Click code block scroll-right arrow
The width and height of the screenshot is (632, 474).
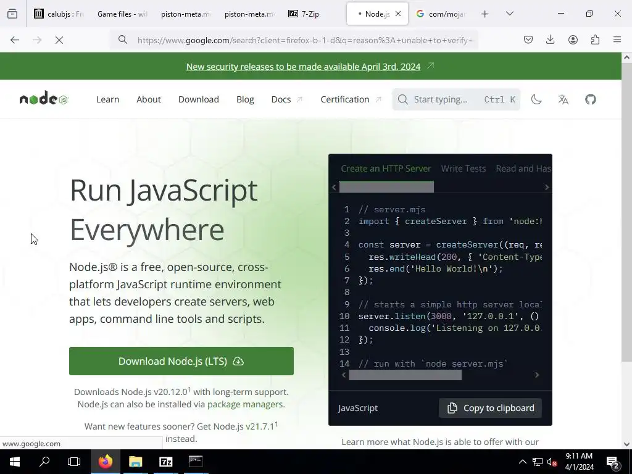pyautogui.click(x=536, y=375)
